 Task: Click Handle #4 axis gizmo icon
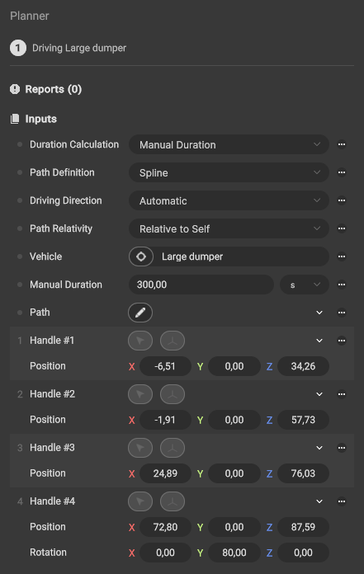173,501
